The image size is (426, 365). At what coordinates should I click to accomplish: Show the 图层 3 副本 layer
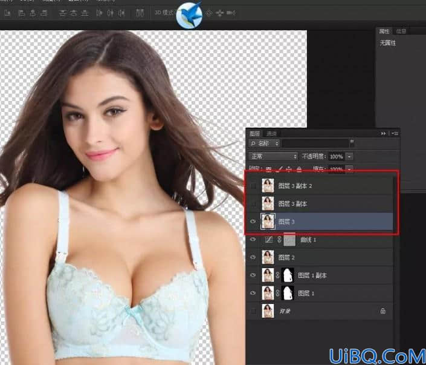tap(253, 203)
